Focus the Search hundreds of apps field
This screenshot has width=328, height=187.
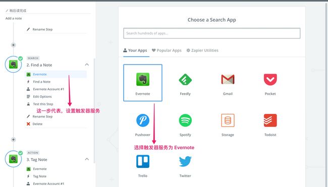(x=212, y=33)
